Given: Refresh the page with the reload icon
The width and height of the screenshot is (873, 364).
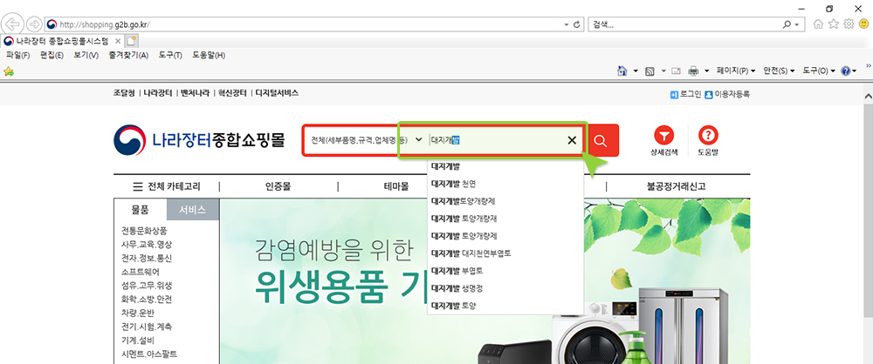Looking at the screenshot, I should click(577, 24).
